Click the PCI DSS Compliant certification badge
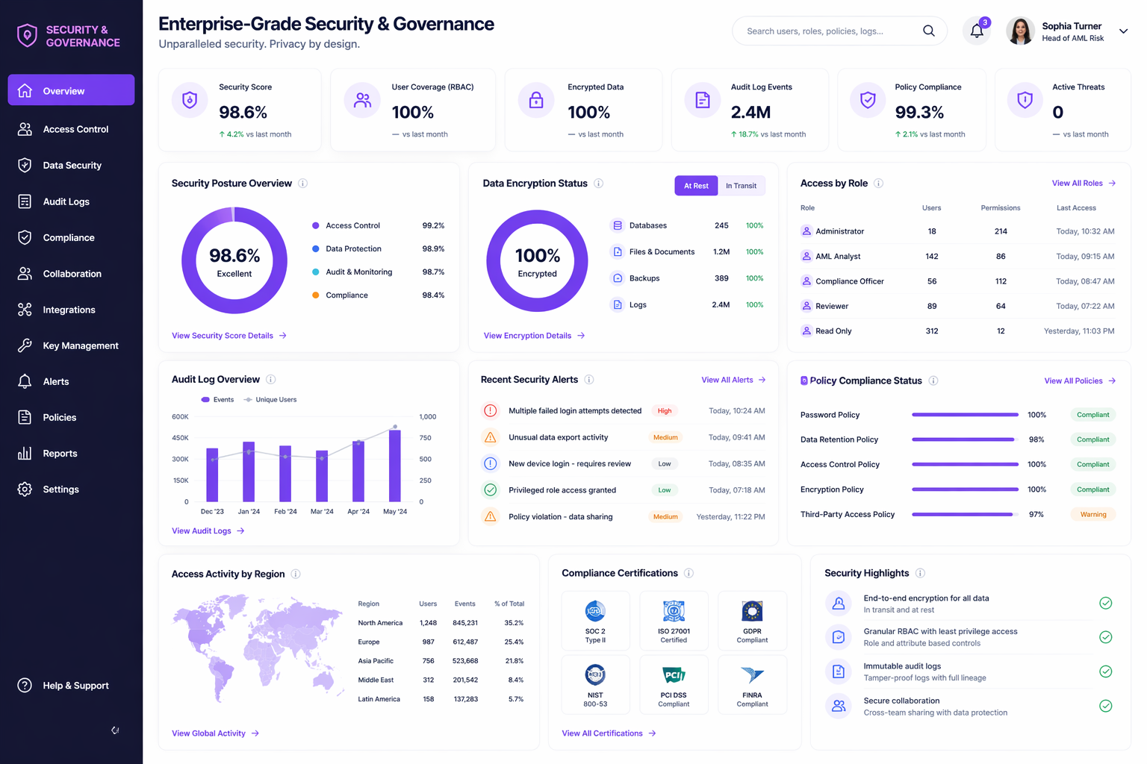 coord(674,685)
